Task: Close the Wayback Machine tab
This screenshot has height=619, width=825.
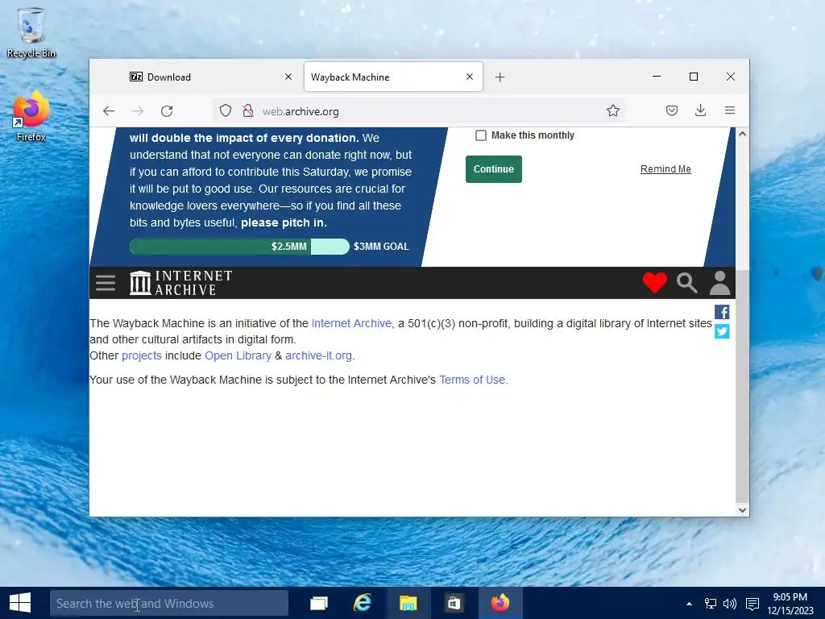Action: point(470,77)
